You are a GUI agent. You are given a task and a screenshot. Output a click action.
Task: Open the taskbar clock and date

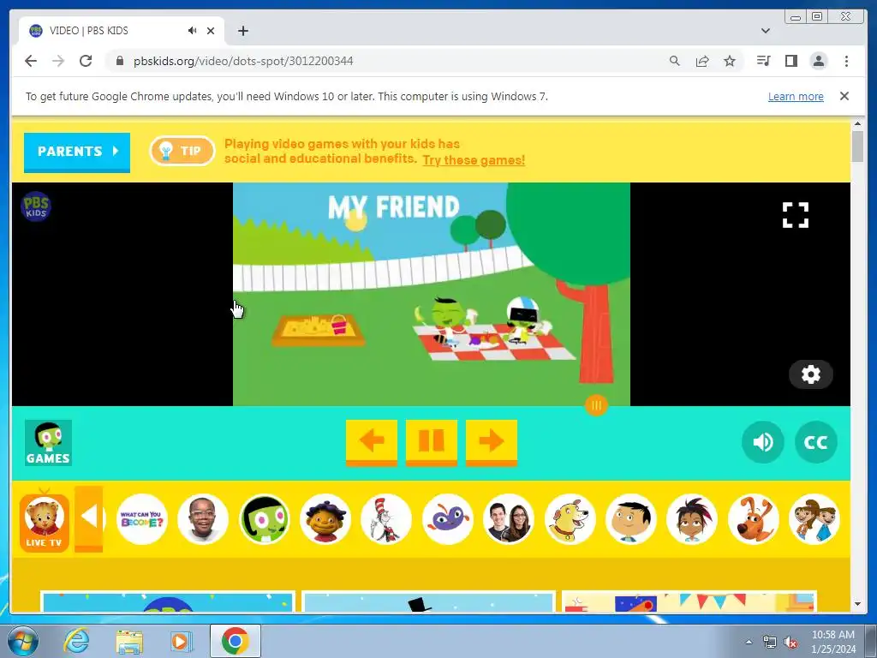pos(832,642)
